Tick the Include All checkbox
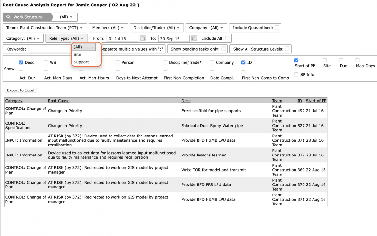This screenshot has height=236, width=377. pos(227,38)
